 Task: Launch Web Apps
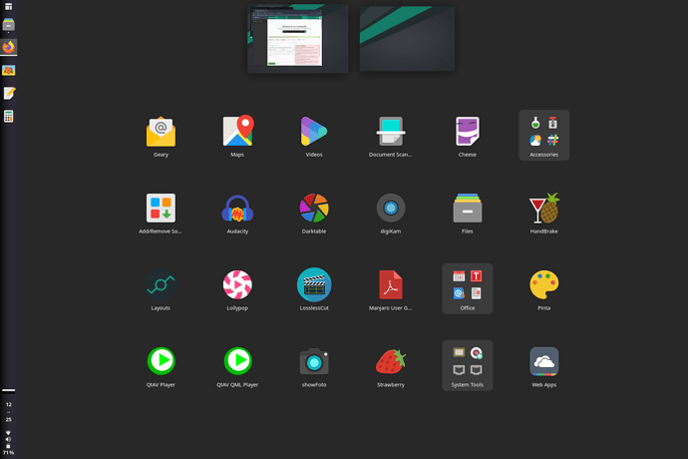pos(544,366)
